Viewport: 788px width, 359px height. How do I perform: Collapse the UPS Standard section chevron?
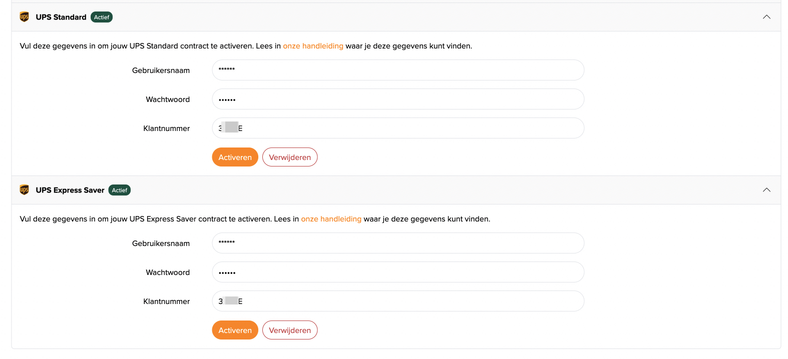(766, 17)
